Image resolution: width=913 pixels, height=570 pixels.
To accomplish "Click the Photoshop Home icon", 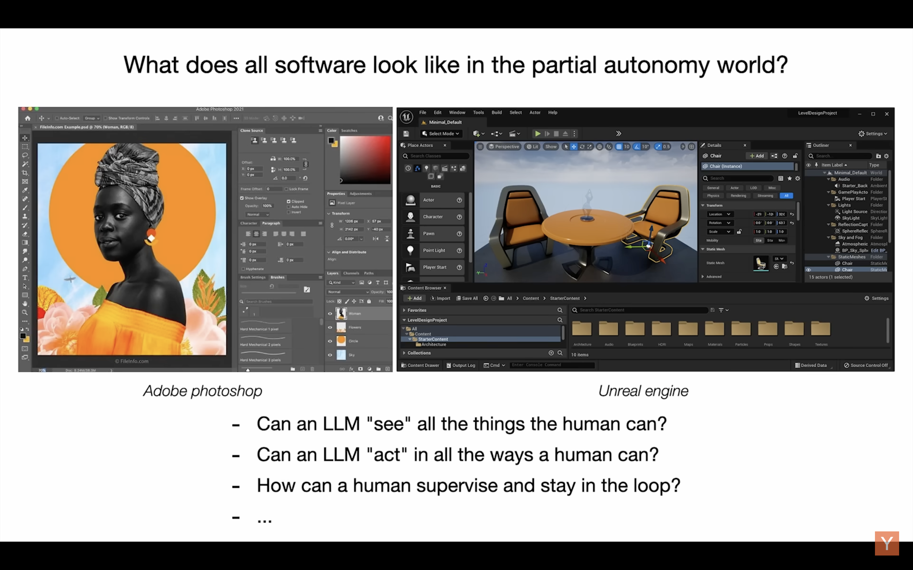I will pyautogui.click(x=27, y=118).
